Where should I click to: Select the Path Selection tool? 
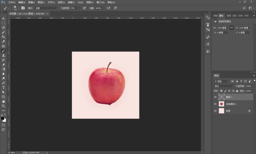3,92
